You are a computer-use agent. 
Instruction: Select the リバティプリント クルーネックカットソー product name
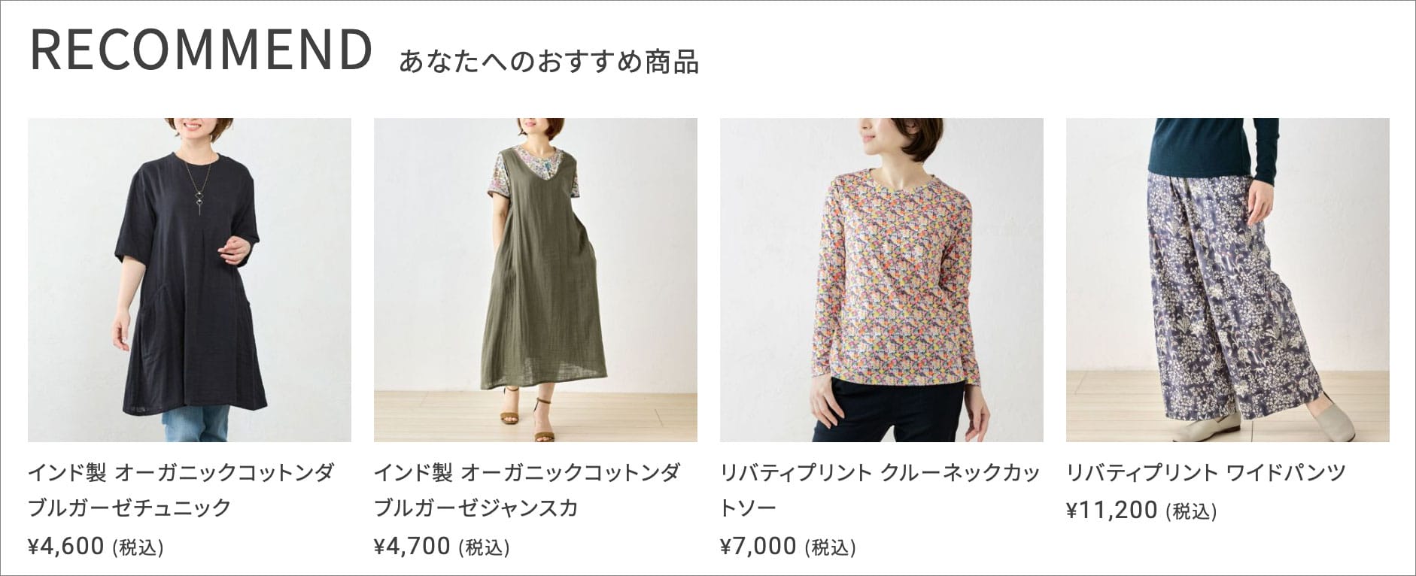(880, 490)
